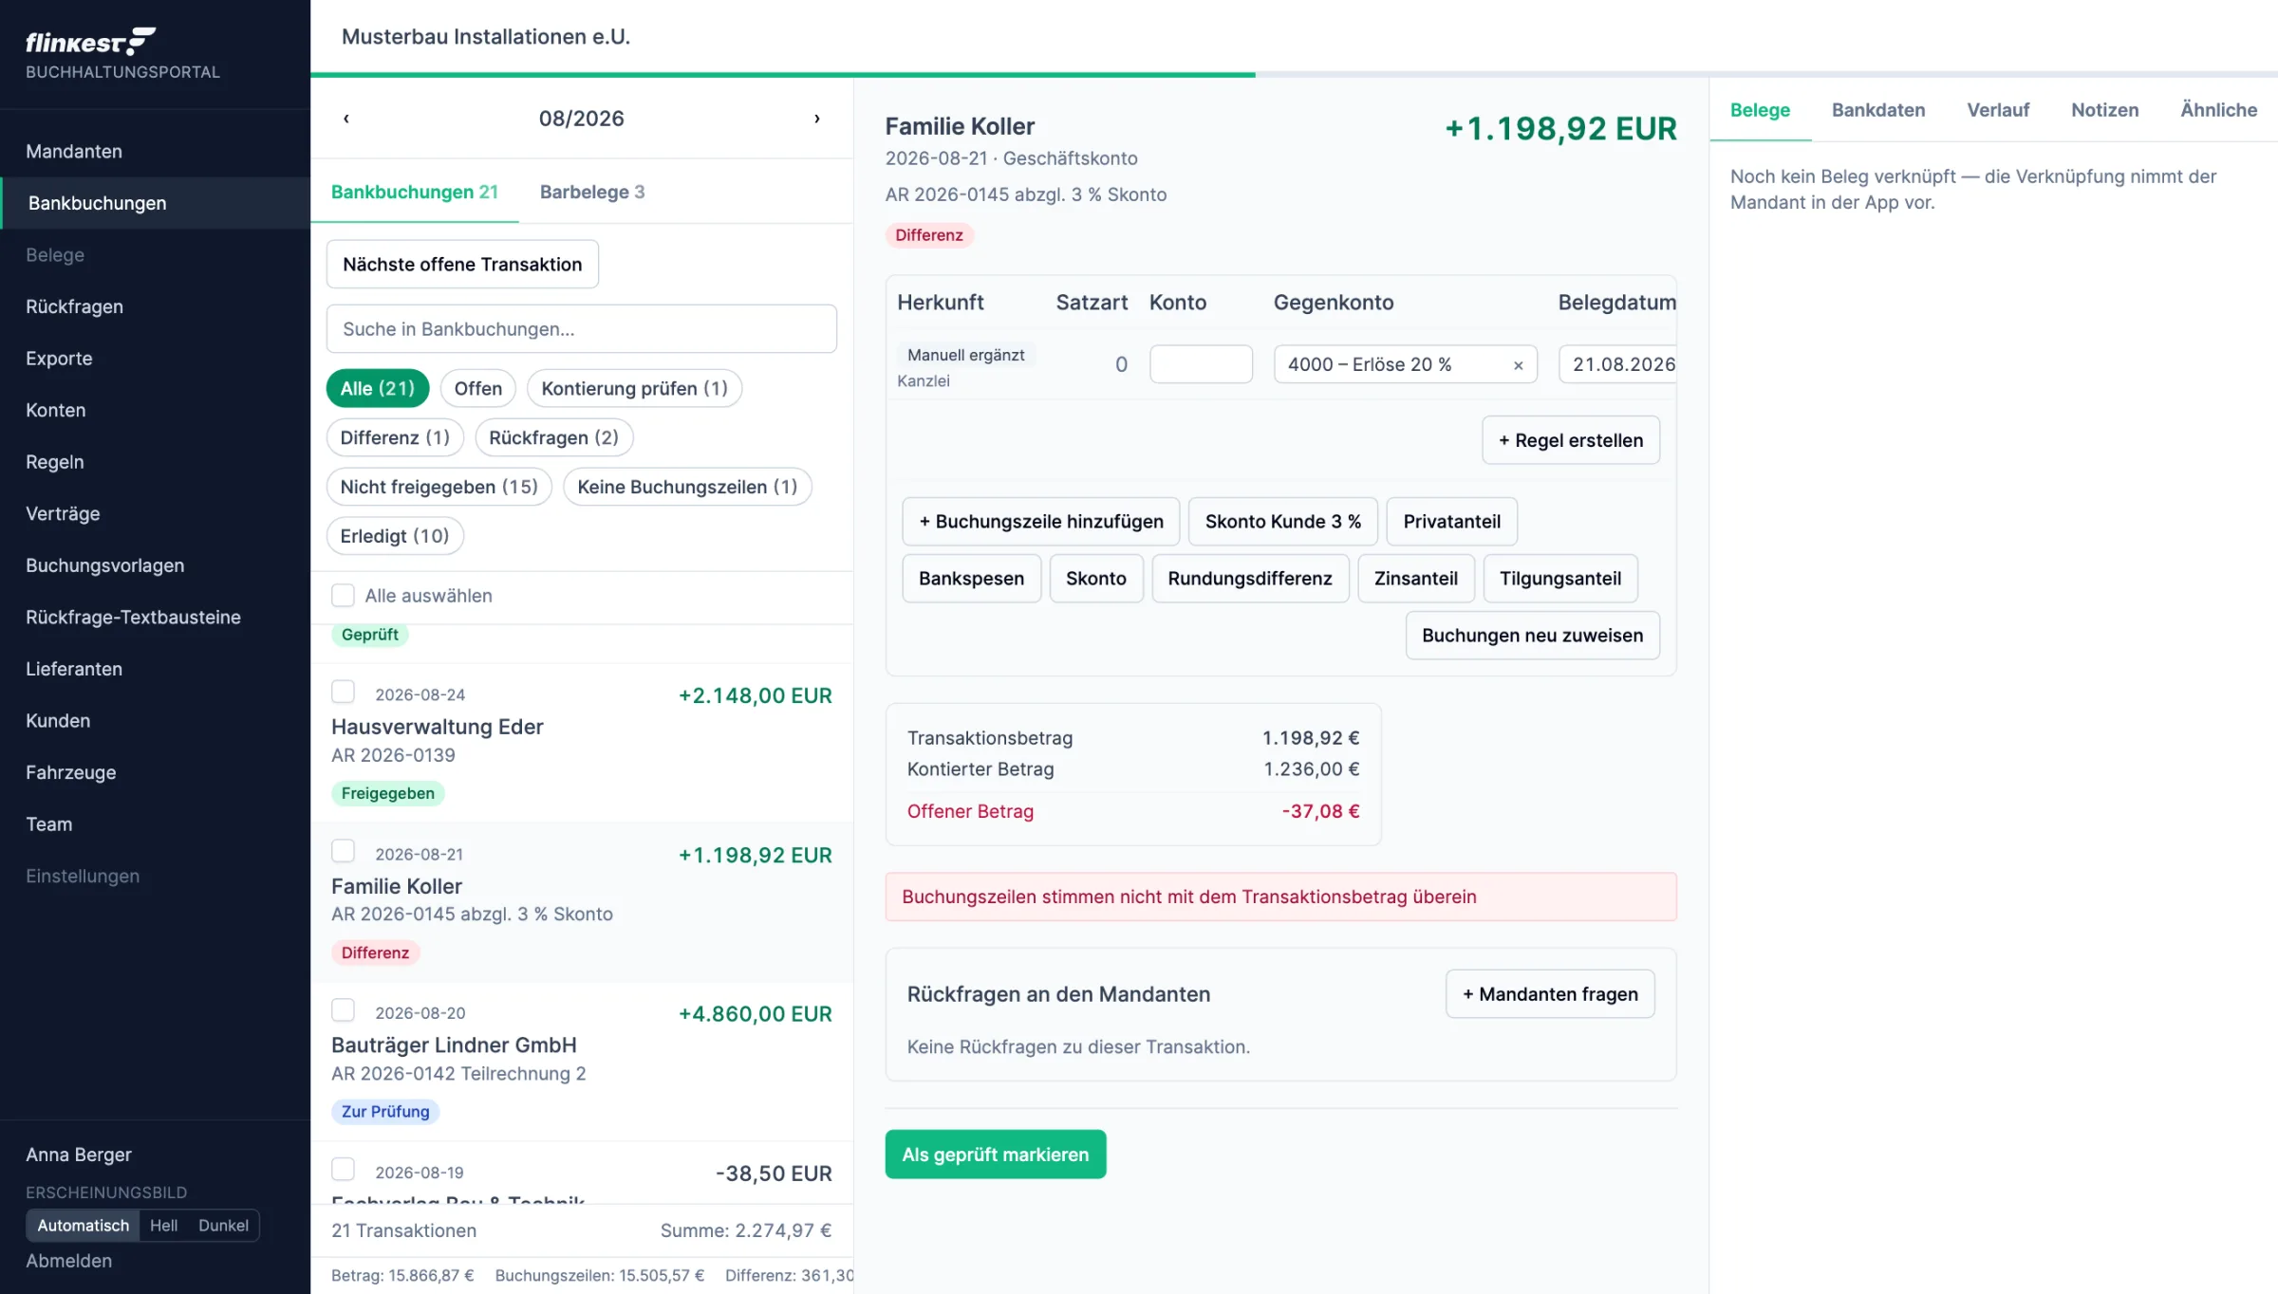
Task: Click Als geprüft markieren
Action: tap(996, 1155)
